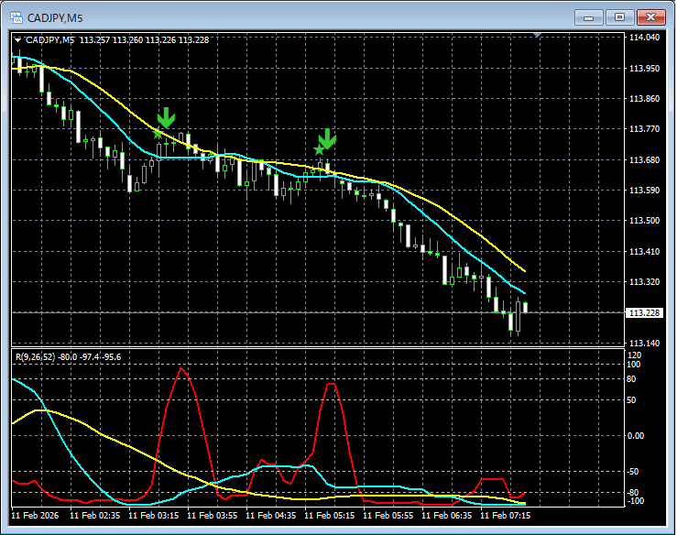Click the red line peak in indicator window
Viewport: 677px width, 535px height.
pos(182,369)
